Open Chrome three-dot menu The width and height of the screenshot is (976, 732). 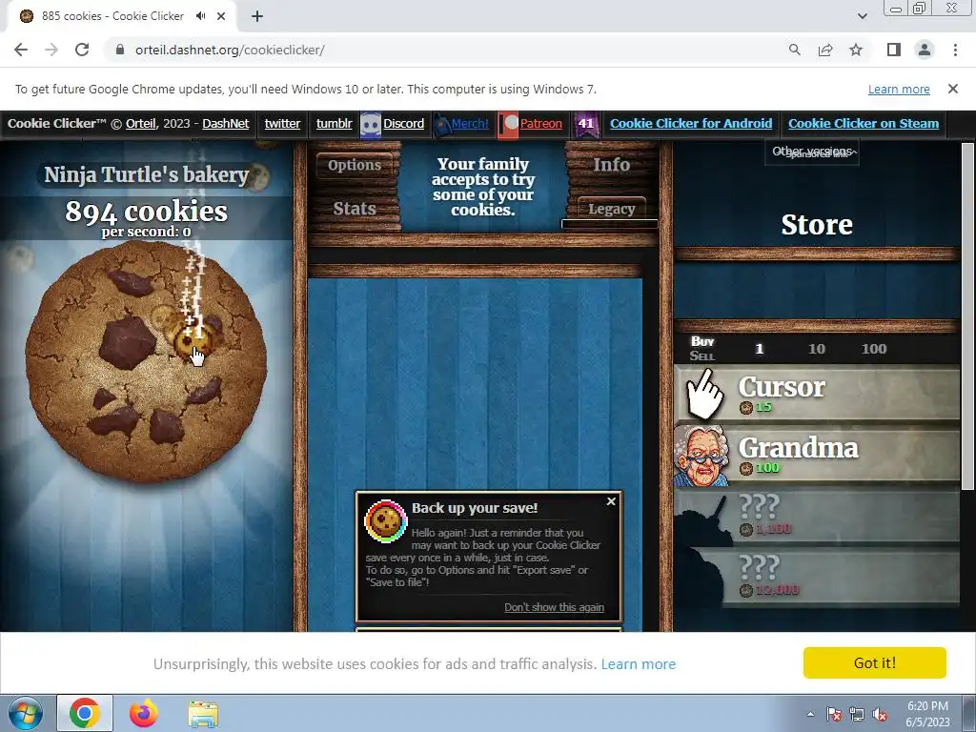click(955, 50)
